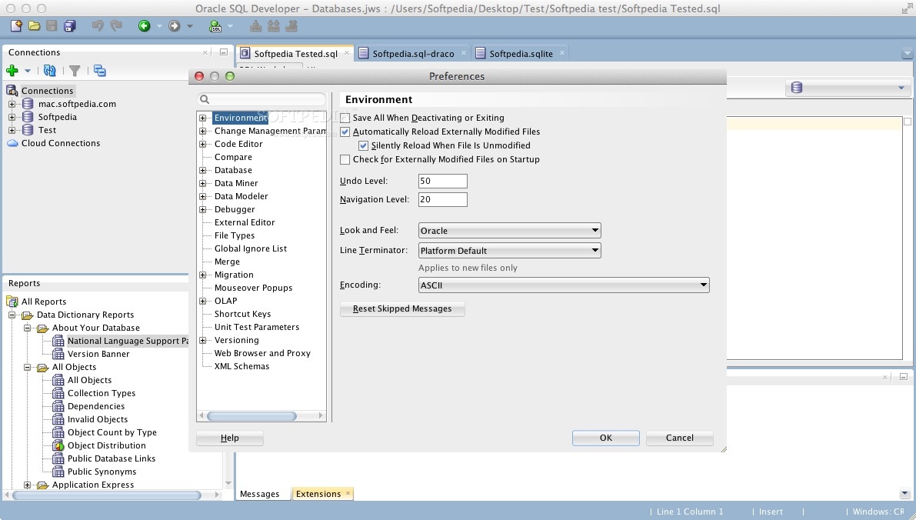Click the Save All toolbar icon
The image size is (916, 520).
pyautogui.click(x=70, y=25)
